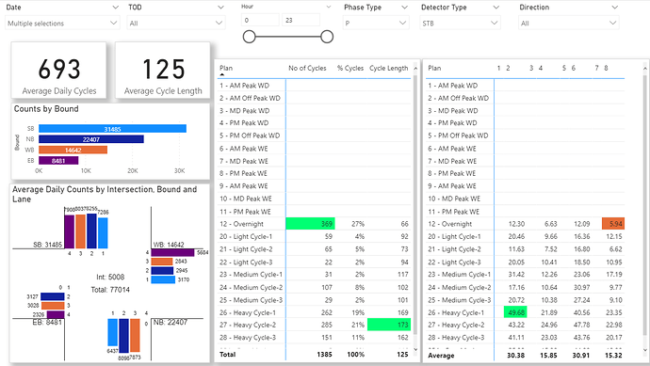This screenshot has height=366, width=650.
Task: Sort by Plan column in cycles table
Action: (x=226, y=68)
